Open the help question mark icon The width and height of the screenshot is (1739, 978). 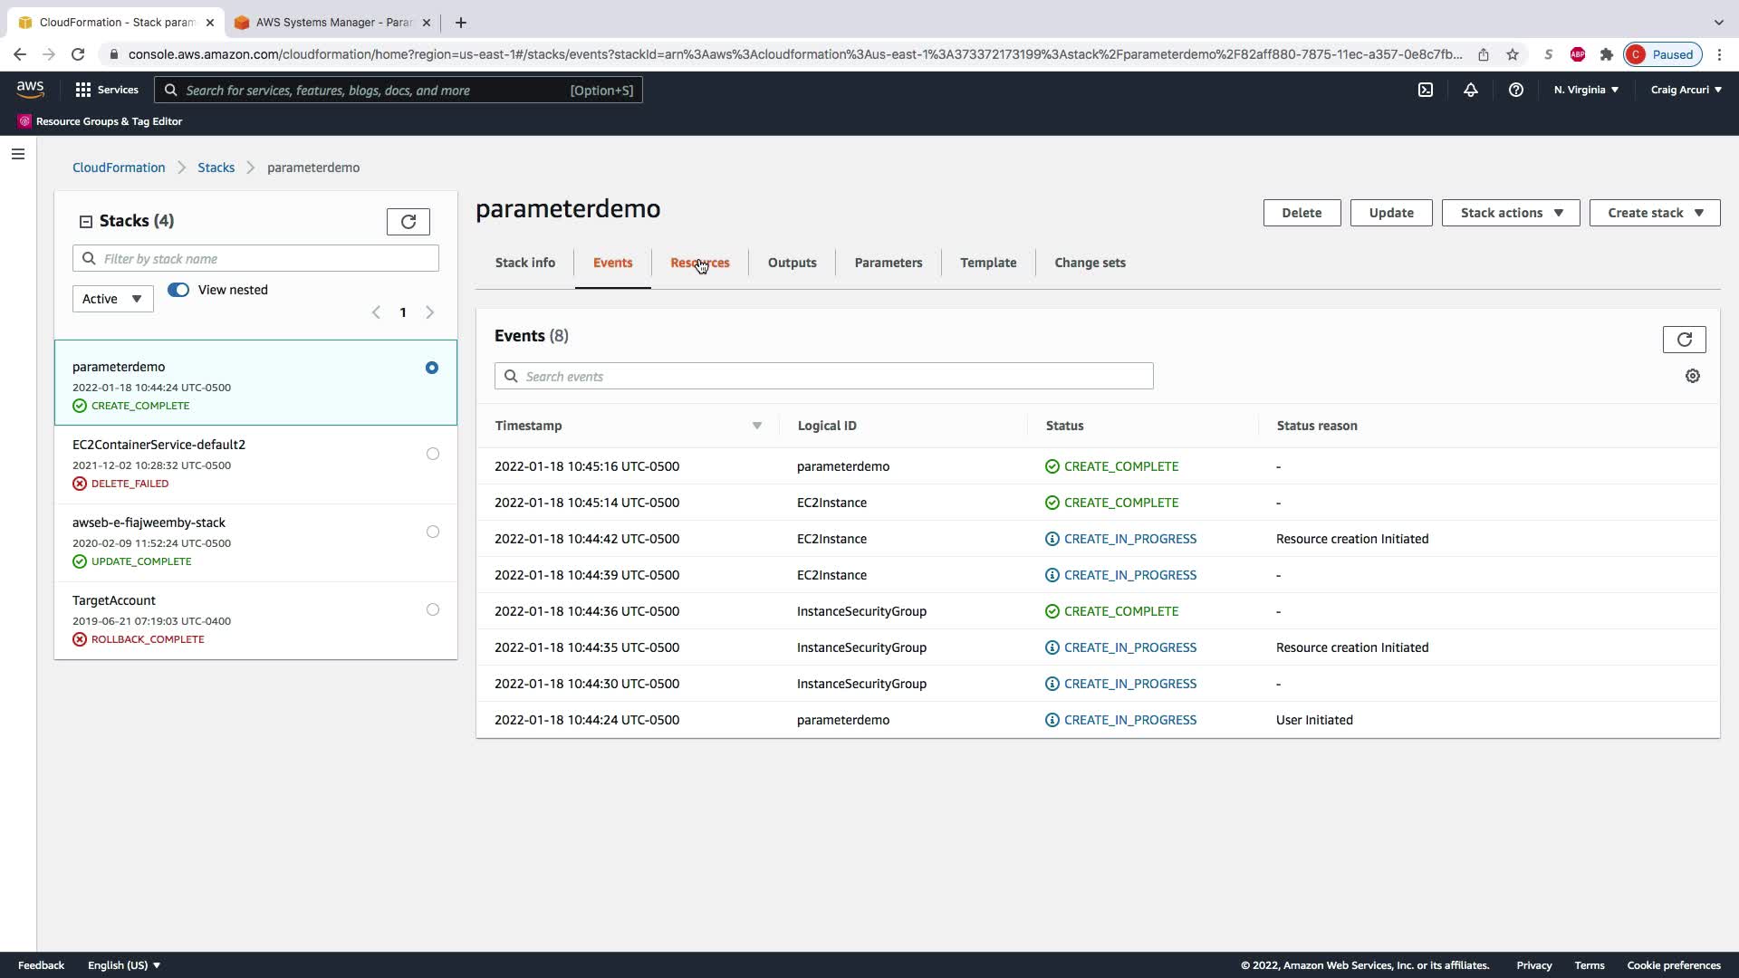click(x=1516, y=90)
